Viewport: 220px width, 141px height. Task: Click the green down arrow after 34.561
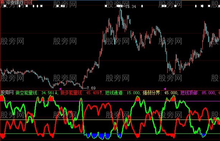coord(56,93)
